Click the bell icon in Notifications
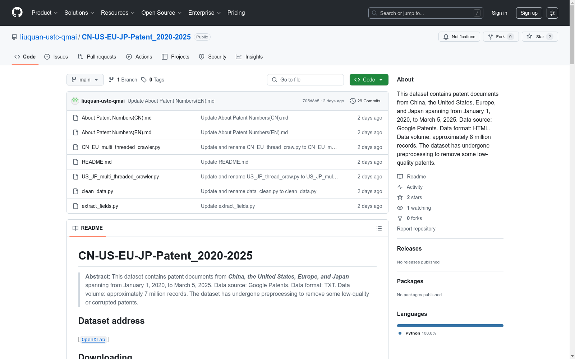The height and width of the screenshot is (359, 575). click(x=446, y=37)
